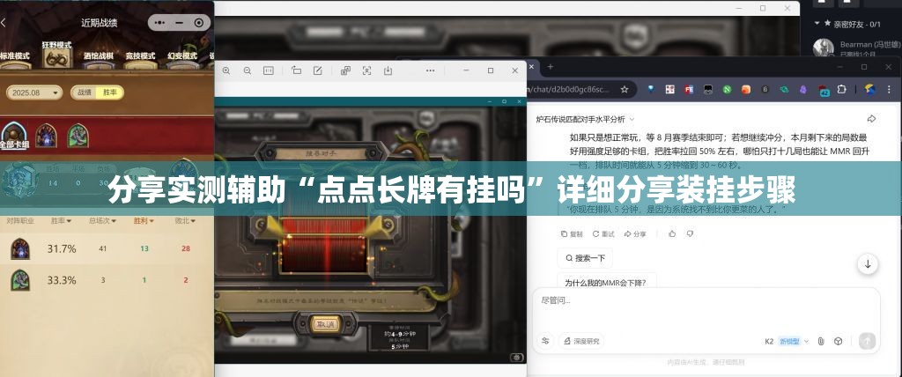Click the green N extension icon in browser
The image size is (902, 377).
pyautogui.click(x=727, y=89)
